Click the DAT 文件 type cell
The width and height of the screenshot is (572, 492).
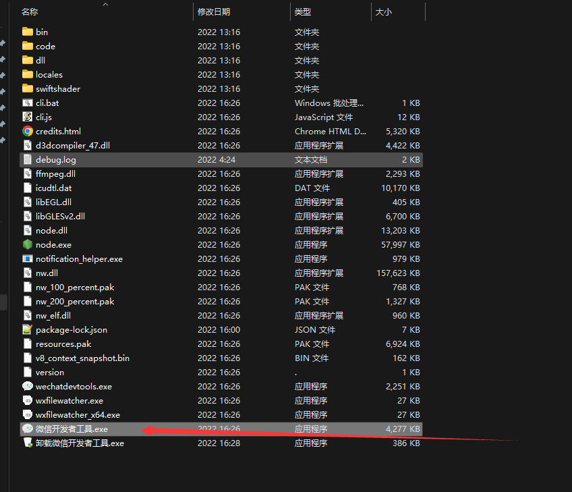[x=312, y=188]
